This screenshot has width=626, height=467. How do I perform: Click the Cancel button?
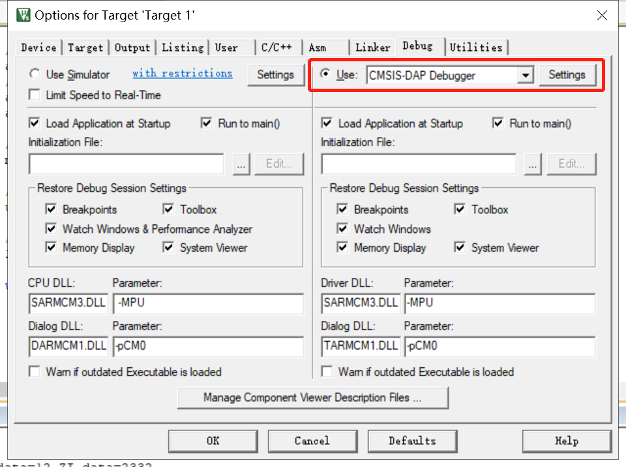click(x=312, y=441)
